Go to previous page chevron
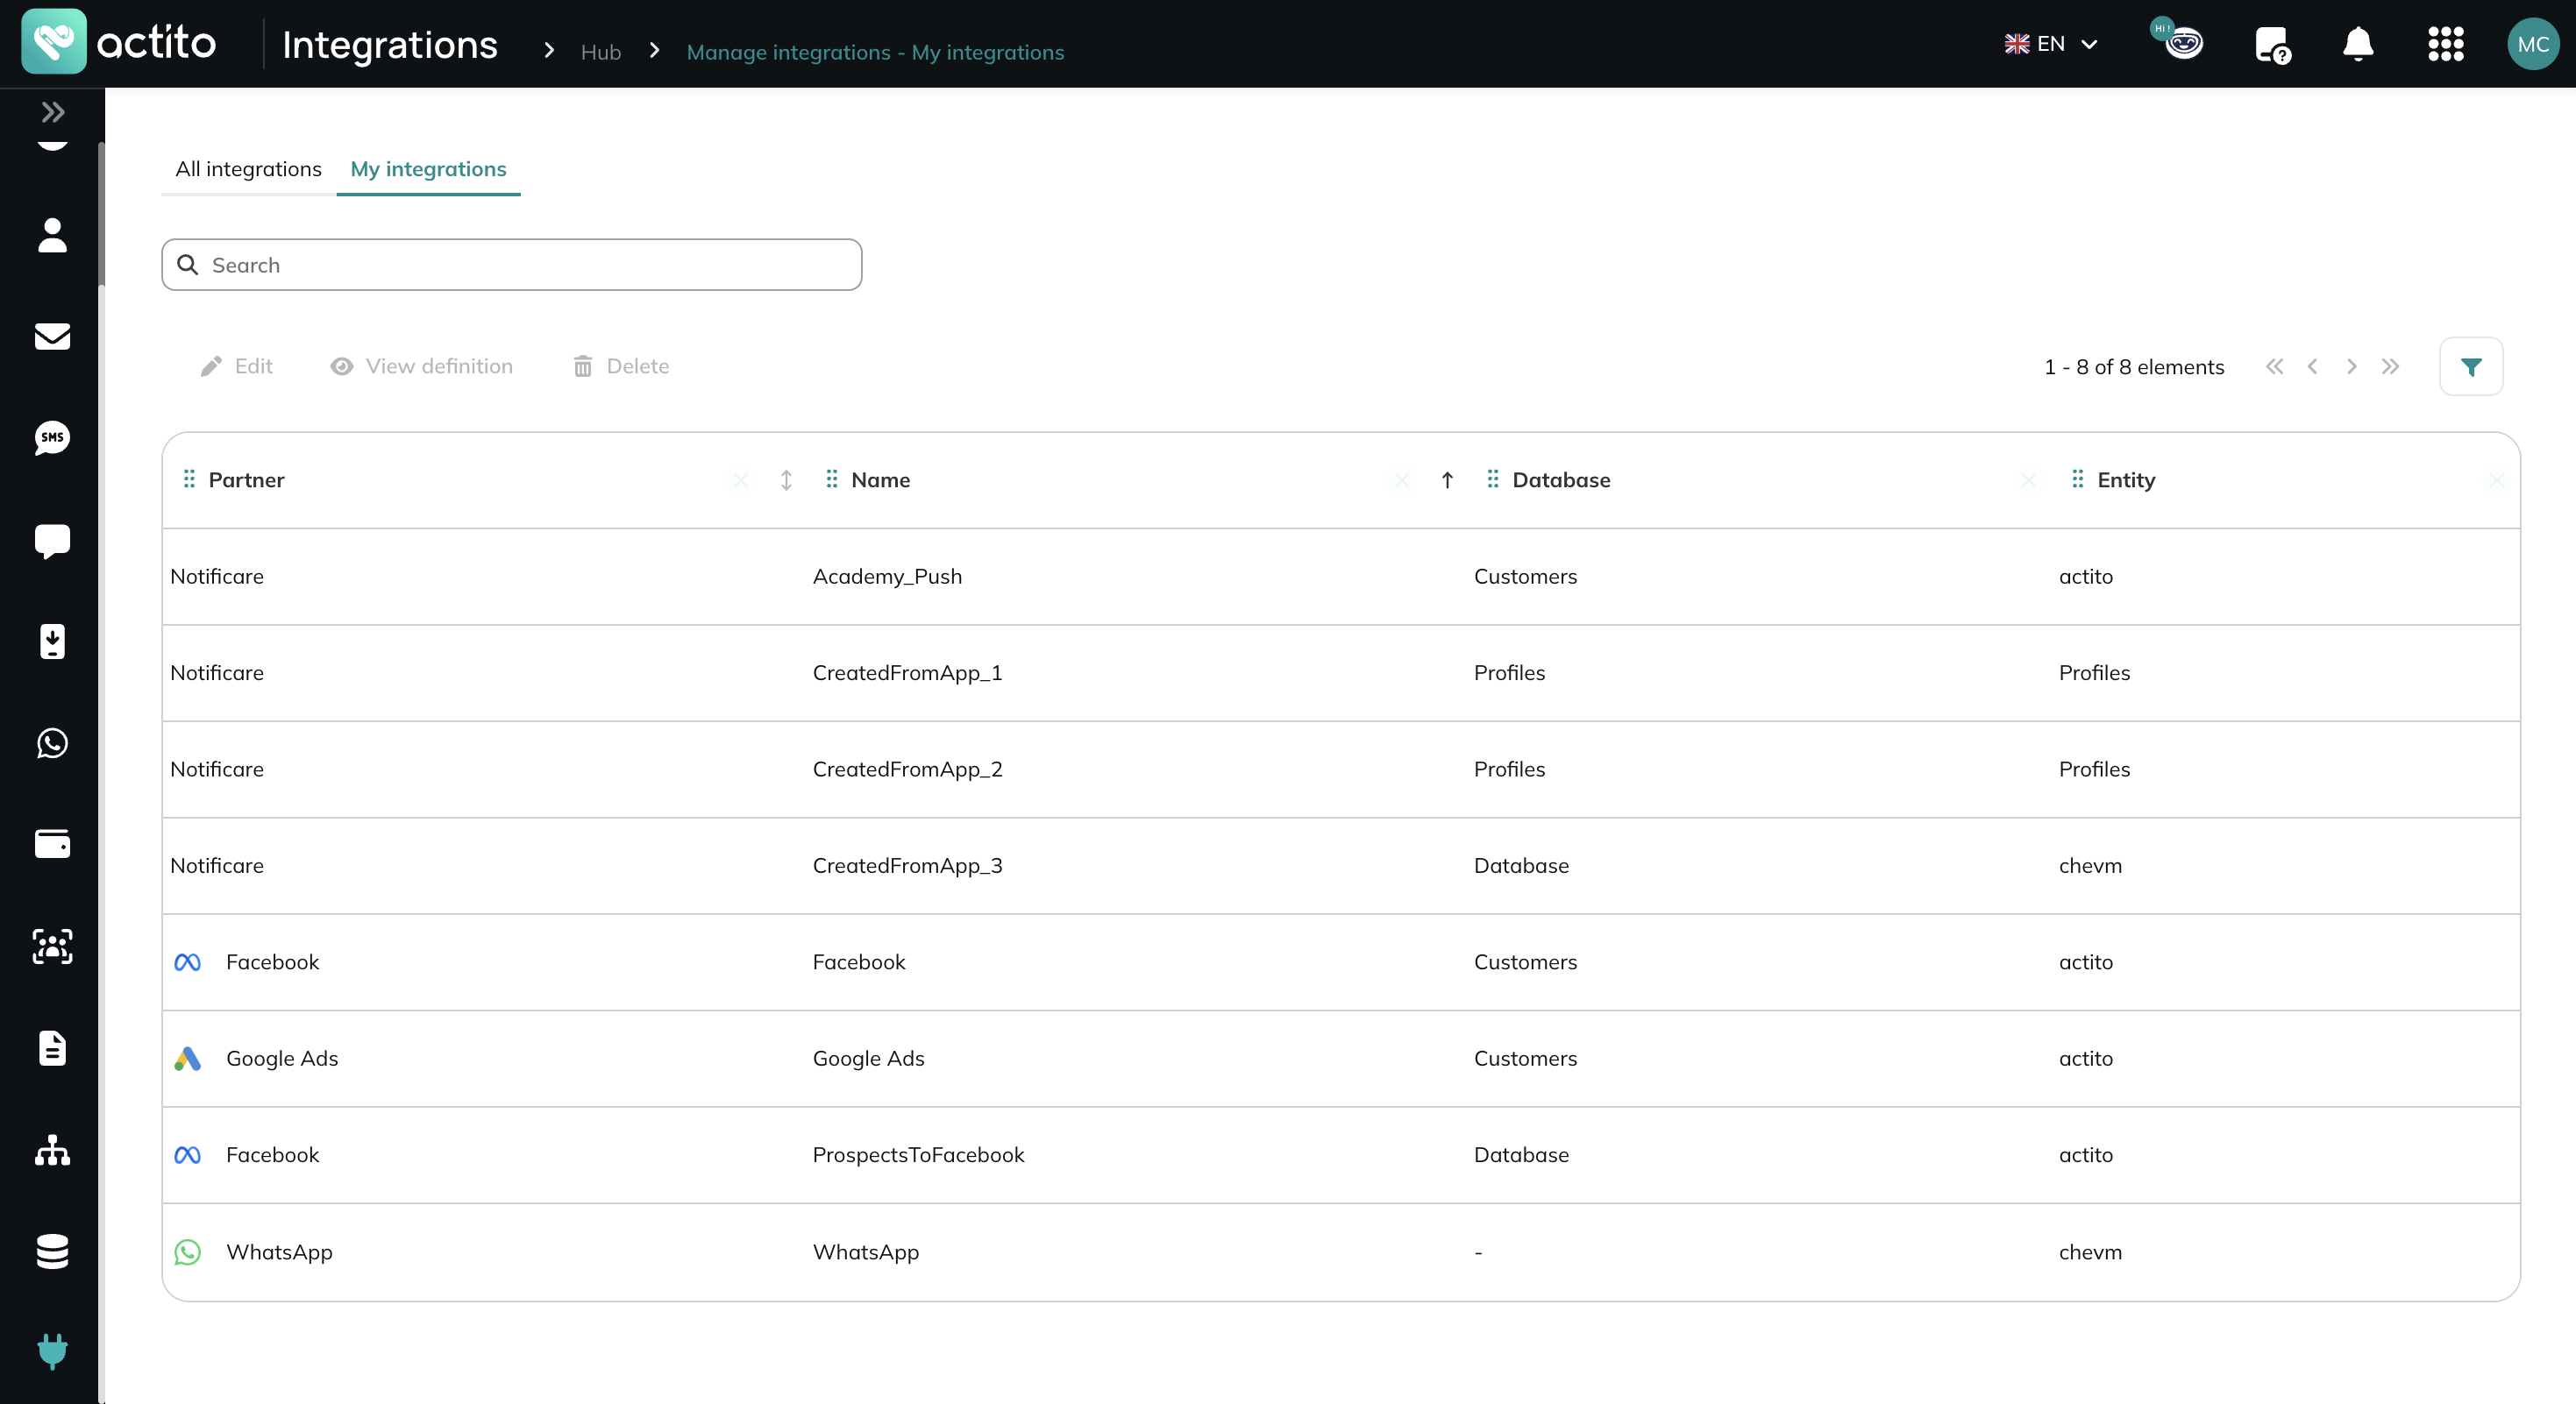The height and width of the screenshot is (1404, 2576). click(x=2312, y=366)
